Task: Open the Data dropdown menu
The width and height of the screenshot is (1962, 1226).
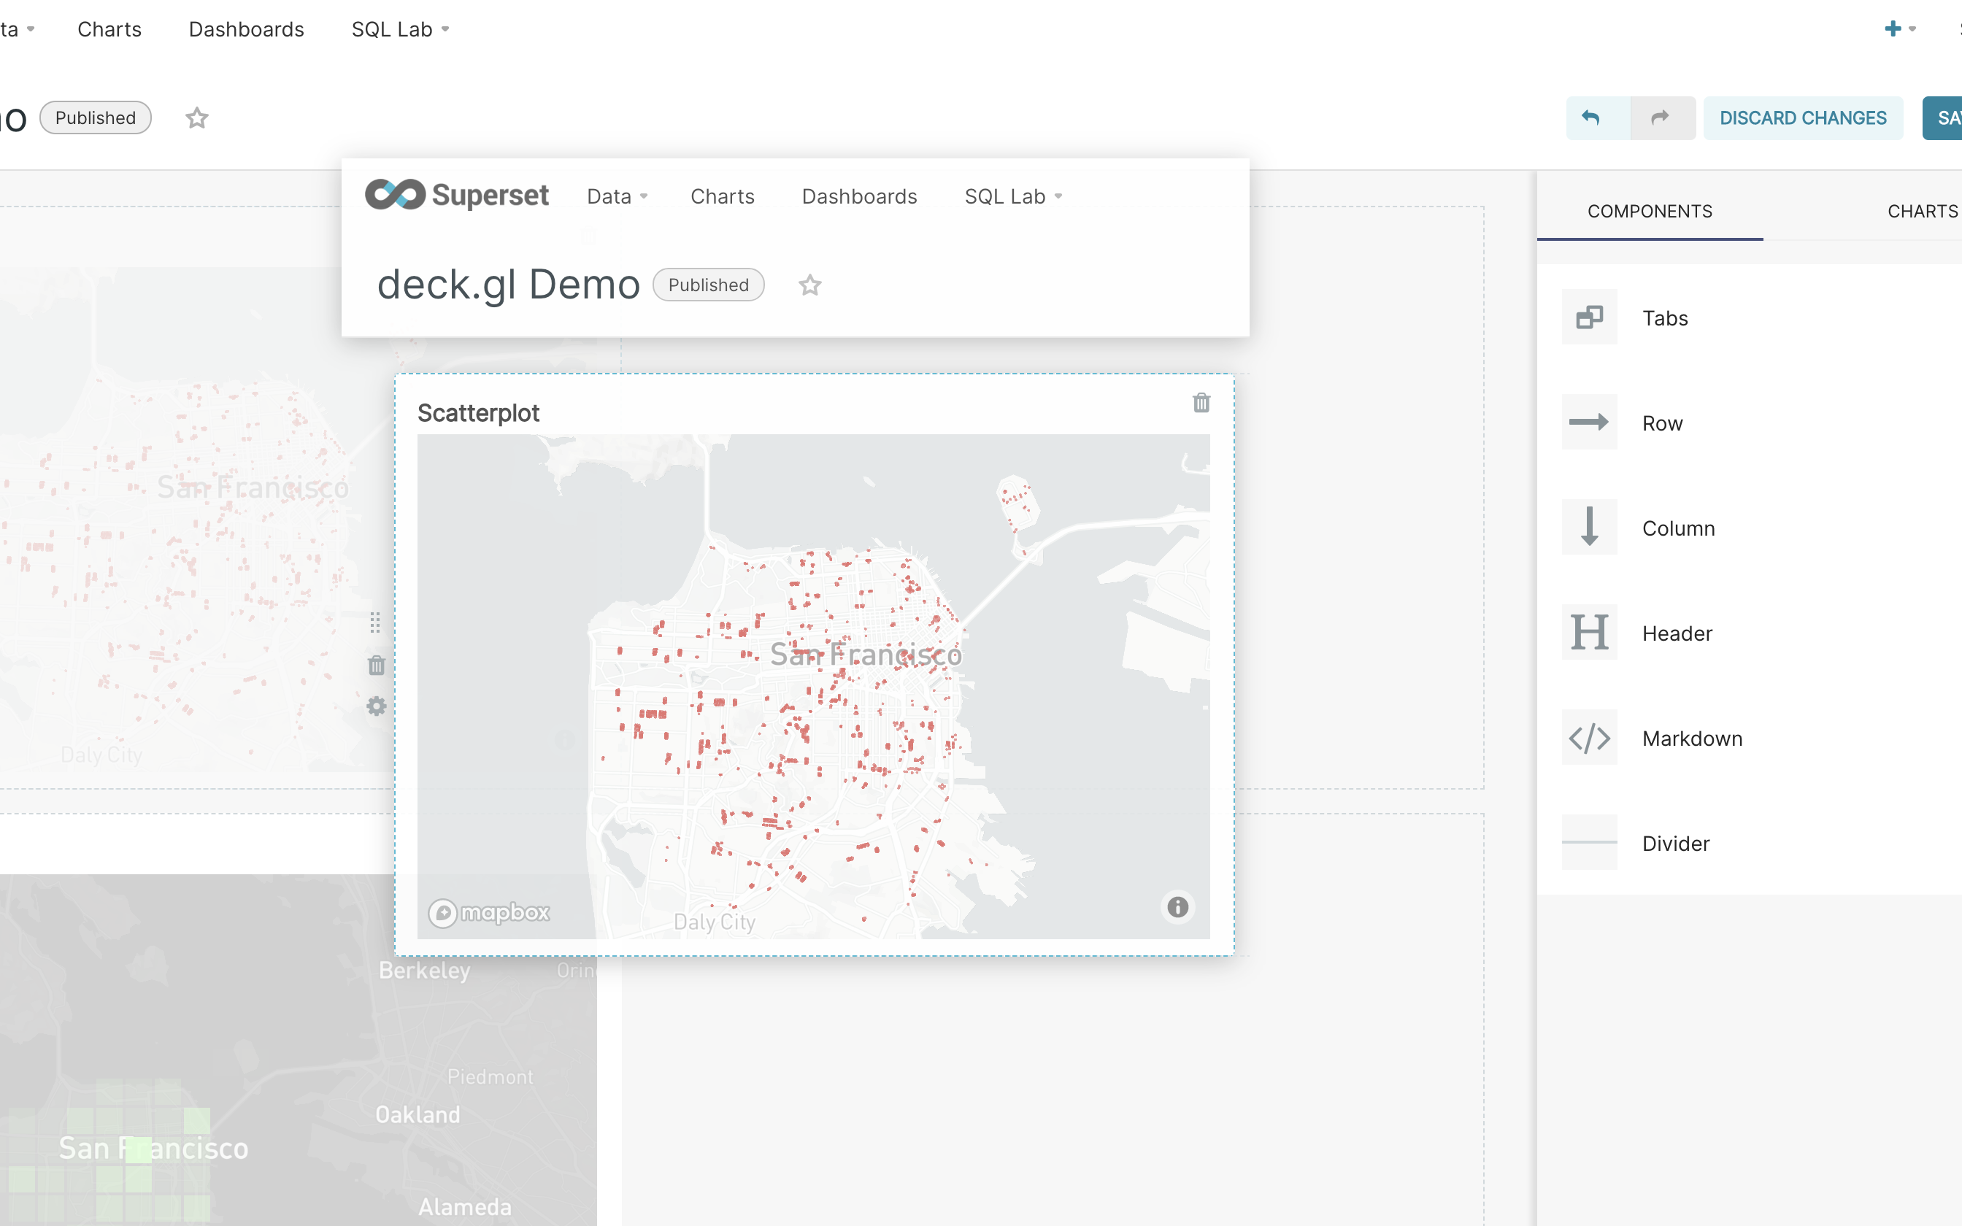Action: 616,196
